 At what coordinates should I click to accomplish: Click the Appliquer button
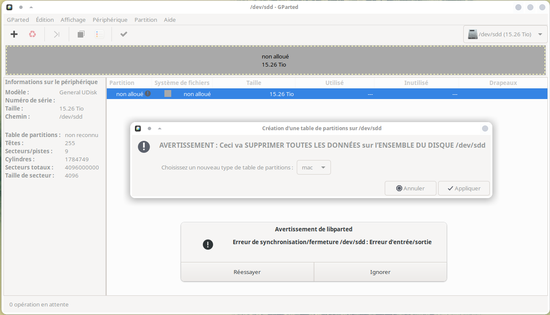(x=464, y=188)
